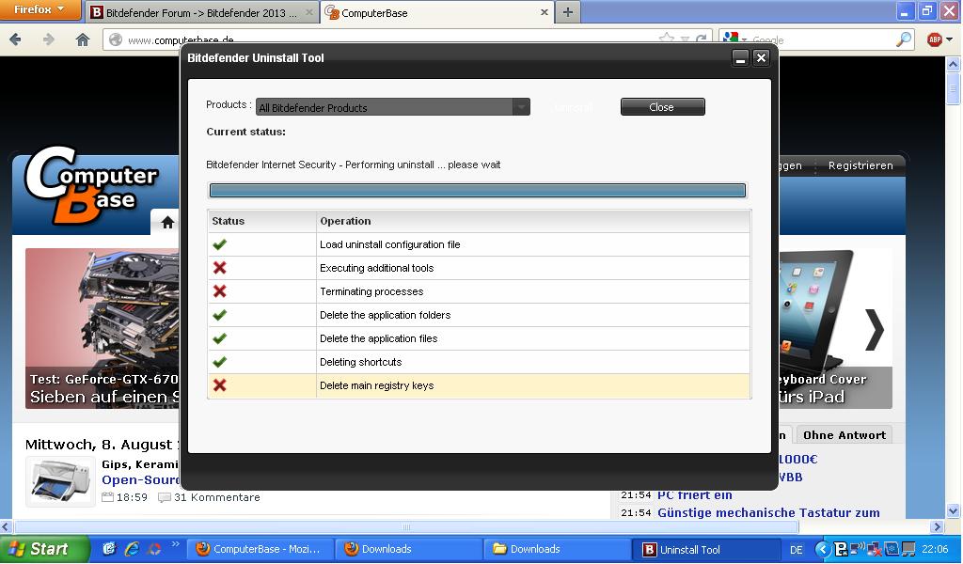Open the All Bitdefender Products dropdown
This screenshot has height=564, width=963.
click(392, 107)
